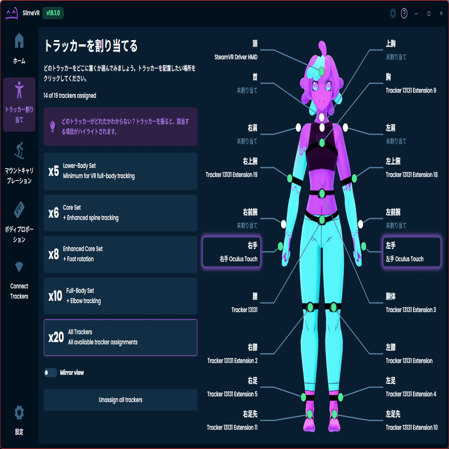Click Unassign all trackers button
The height and width of the screenshot is (449, 449).
pos(120,400)
